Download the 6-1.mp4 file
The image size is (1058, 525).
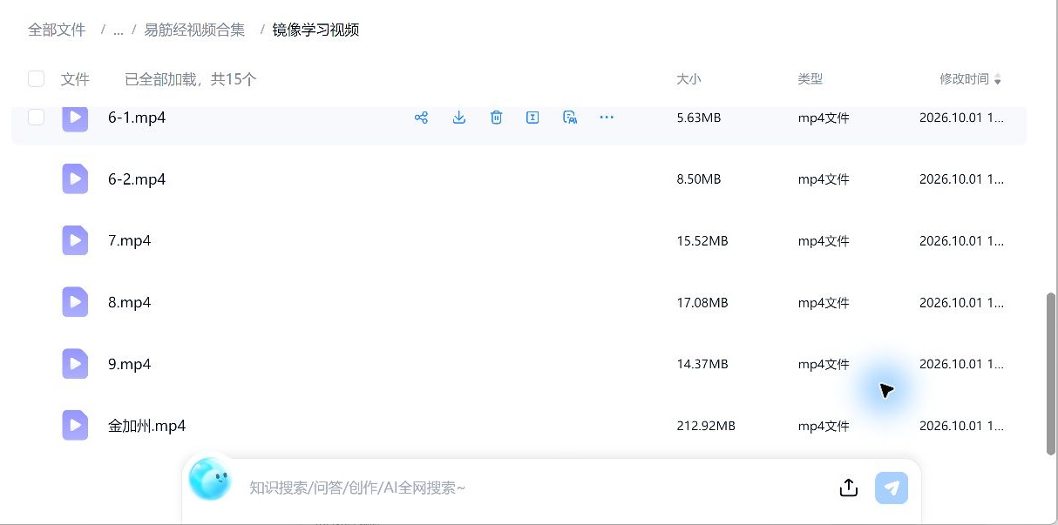[459, 118]
